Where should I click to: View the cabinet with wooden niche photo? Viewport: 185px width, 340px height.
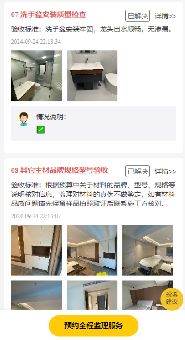[x=36, y=250]
